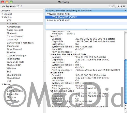The height and width of the screenshot is (113, 127).
Task: Collapse the Matériel section triangle
Action: [x=3, y=17]
